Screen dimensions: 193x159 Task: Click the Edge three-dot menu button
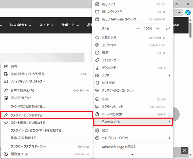click(x=178, y=12)
